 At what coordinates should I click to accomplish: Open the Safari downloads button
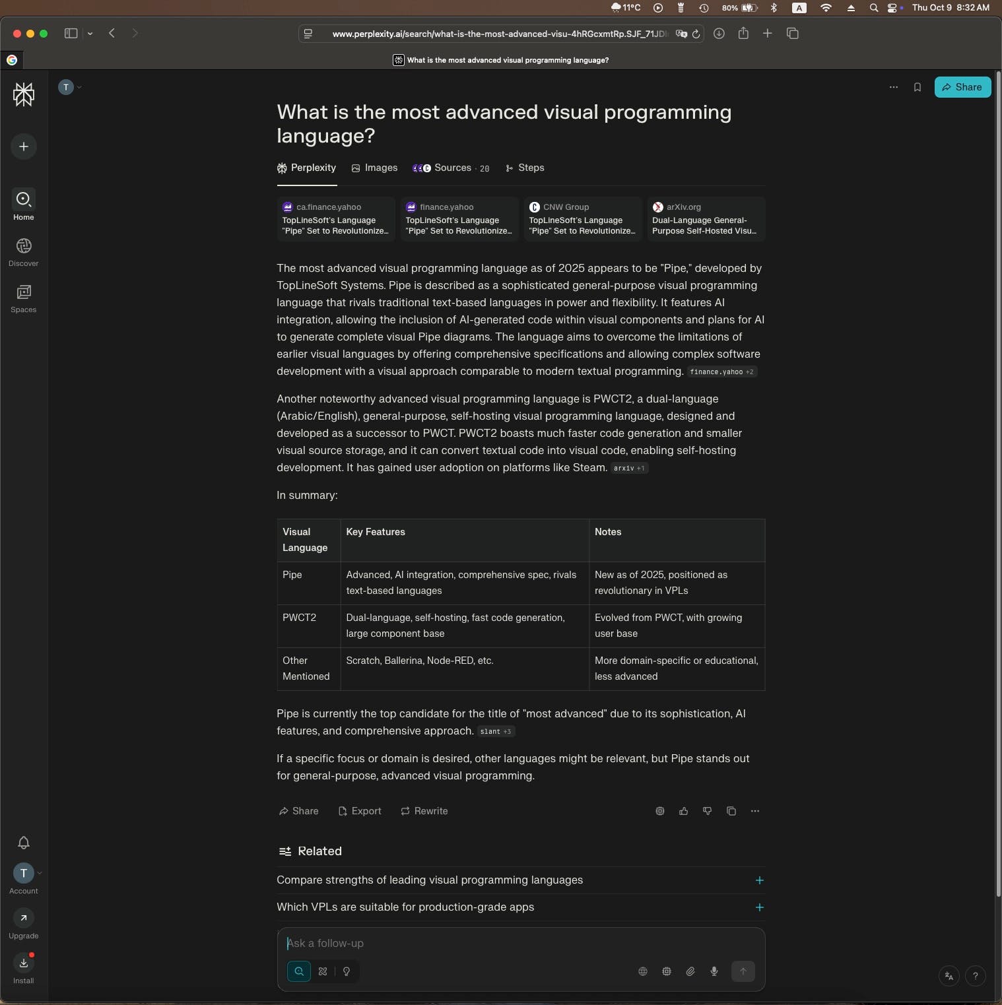click(719, 34)
